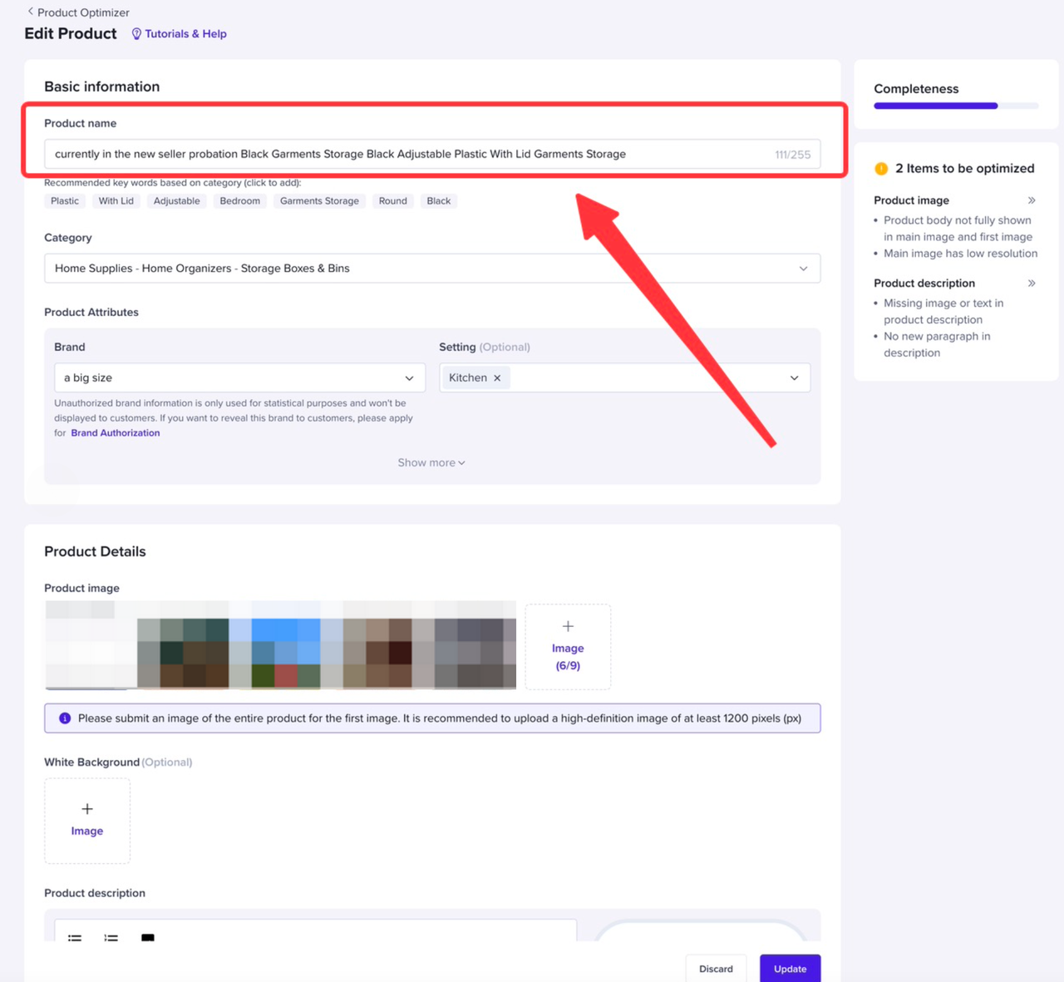This screenshot has height=982, width=1064.
Task: Add the Round recommended keyword
Action: tap(393, 201)
